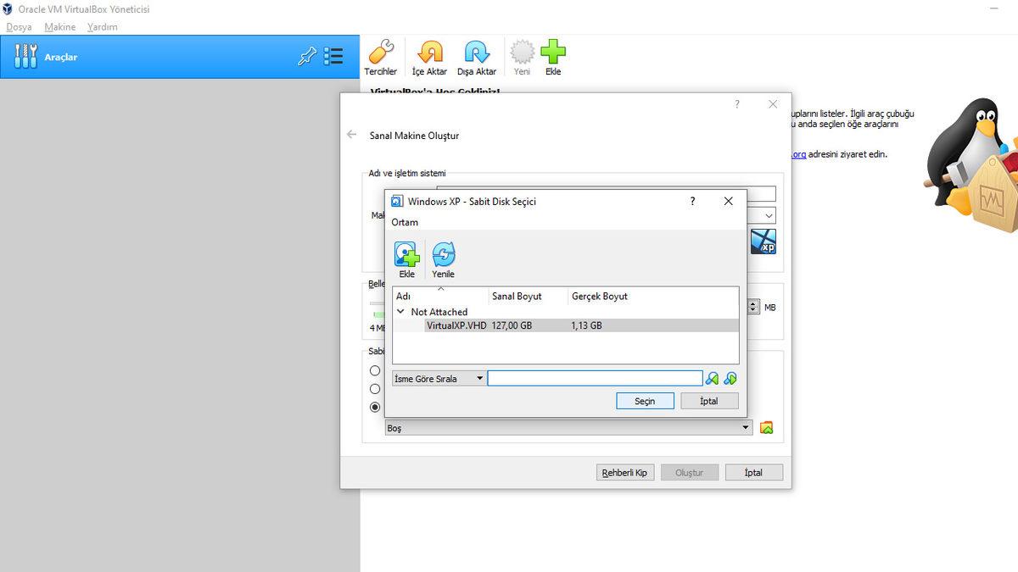
Task: Click the back arrow in Sanal Makine Oluştur
Action: 352,134
